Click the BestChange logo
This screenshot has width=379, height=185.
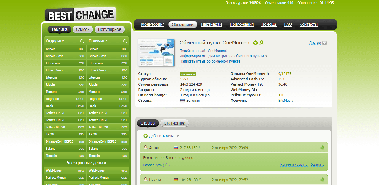[x=80, y=15]
